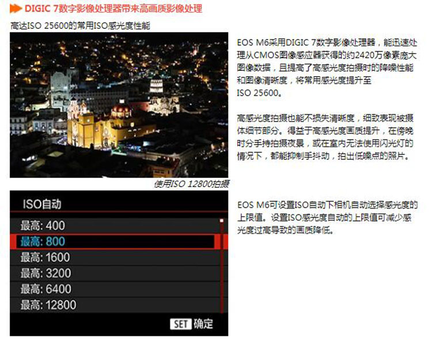Open the night cityscape sample photo
432x348 pixels.
pyautogui.click(x=119, y=105)
